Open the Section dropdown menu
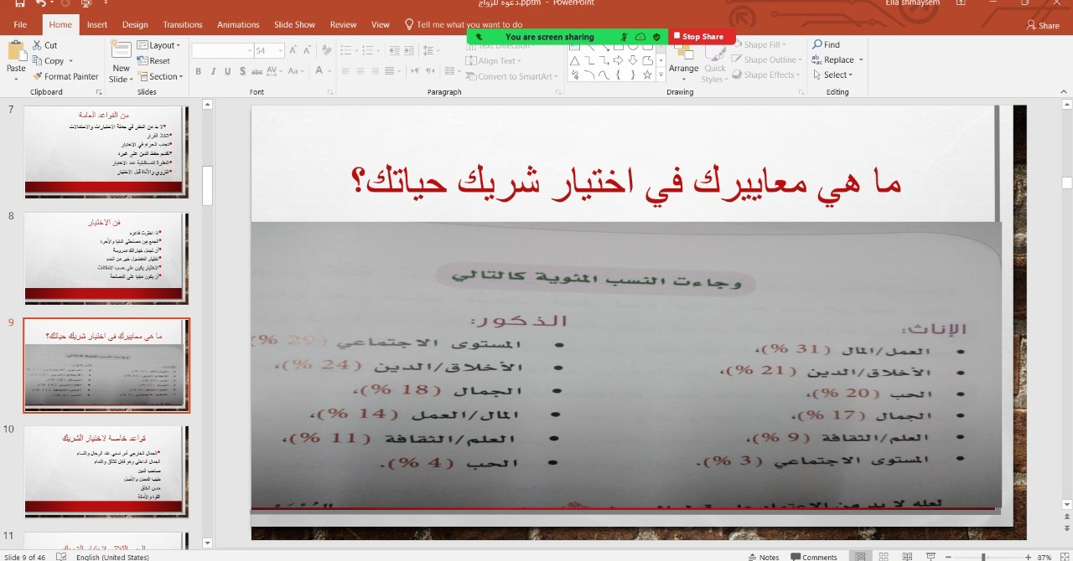The height and width of the screenshot is (561, 1073). [158, 76]
